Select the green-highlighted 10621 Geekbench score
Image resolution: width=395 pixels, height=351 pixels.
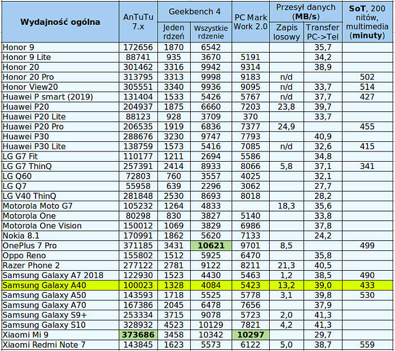point(210,245)
